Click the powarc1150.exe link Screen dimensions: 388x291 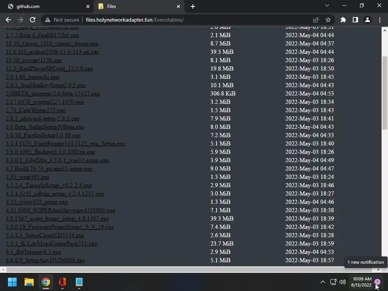[34, 60]
